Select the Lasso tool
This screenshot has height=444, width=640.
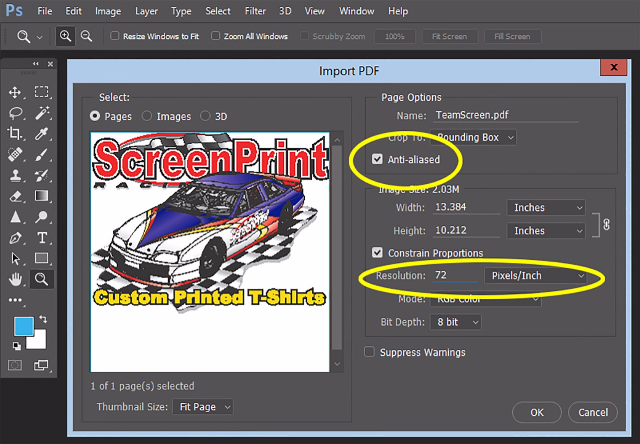pyautogui.click(x=16, y=113)
